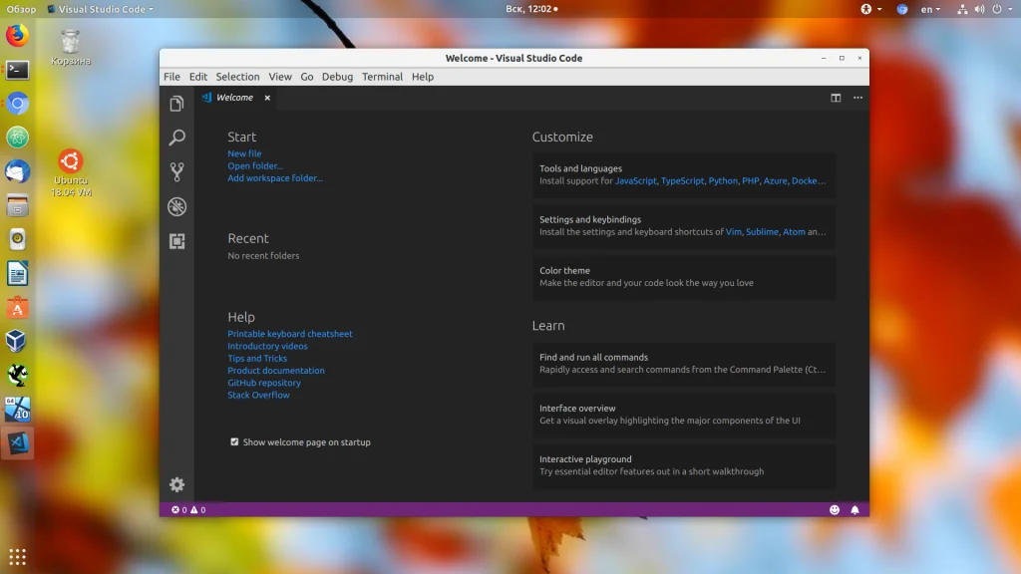Open the en keyboard layout dropdown
1021x574 pixels.
pyautogui.click(x=930, y=9)
